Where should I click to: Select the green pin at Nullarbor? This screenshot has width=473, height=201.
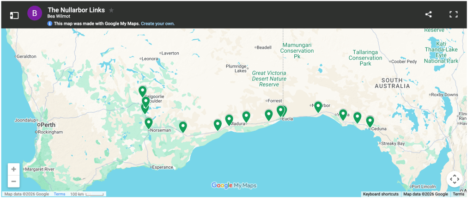(x=318, y=107)
